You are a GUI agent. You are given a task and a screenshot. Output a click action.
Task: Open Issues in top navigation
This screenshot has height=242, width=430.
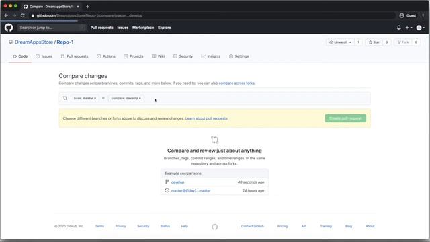click(122, 28)
